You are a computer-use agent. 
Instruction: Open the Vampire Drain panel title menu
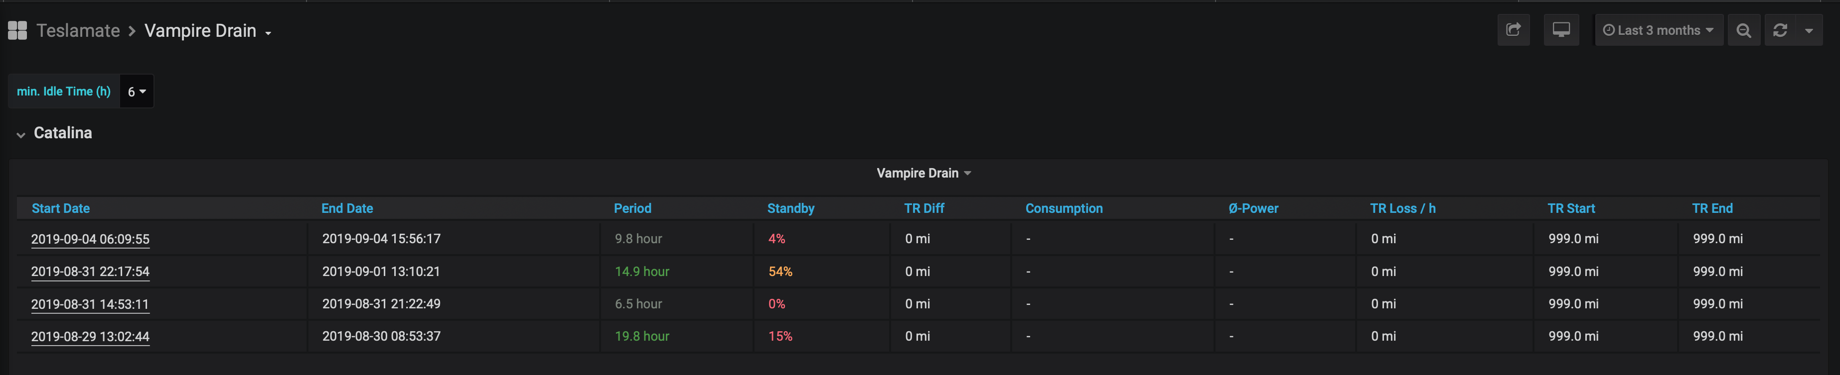(923, 173)
